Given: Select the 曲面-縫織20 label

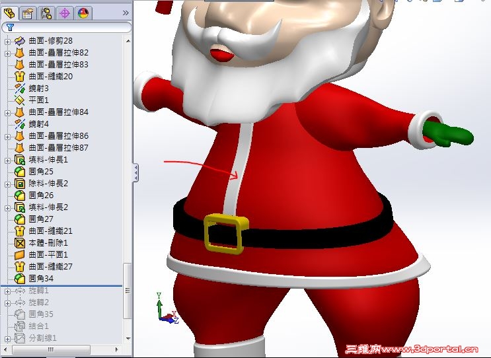Looking at the screenshot, I should [x=51, y=77].
